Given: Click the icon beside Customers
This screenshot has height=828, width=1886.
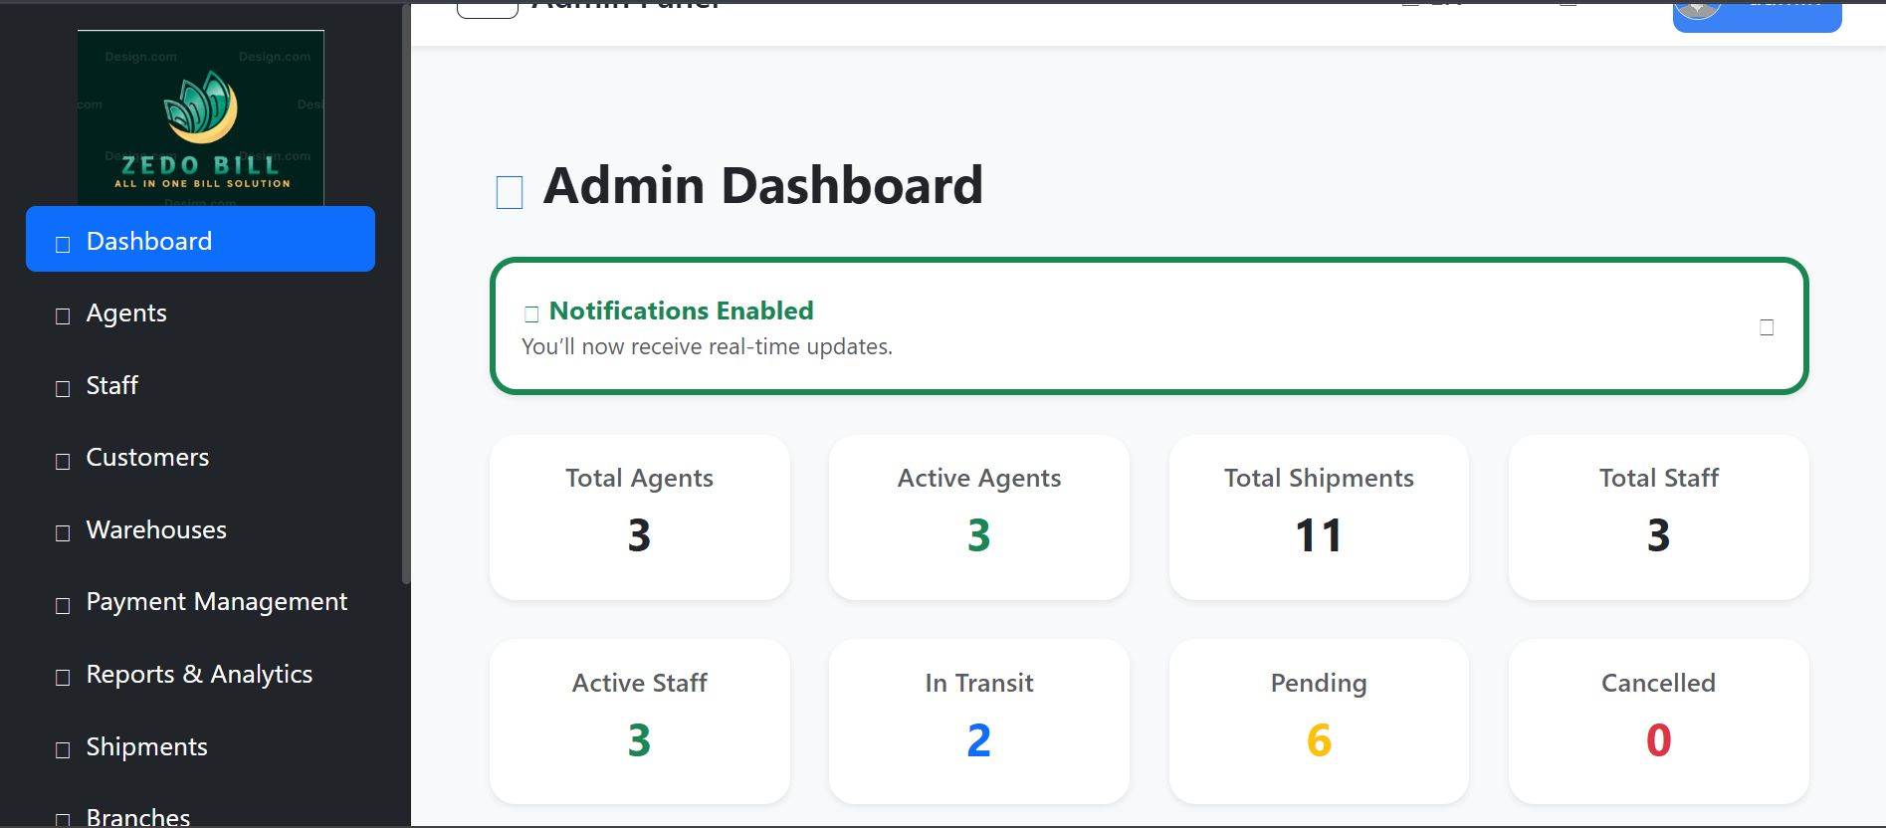Looking at the screenshot, I should [x=63, y=461].
